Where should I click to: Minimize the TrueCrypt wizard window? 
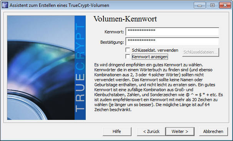[200, 5]
